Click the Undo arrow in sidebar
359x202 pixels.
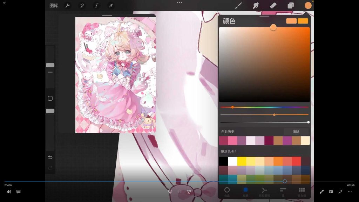pyautogui.click(x=50, y=157)
